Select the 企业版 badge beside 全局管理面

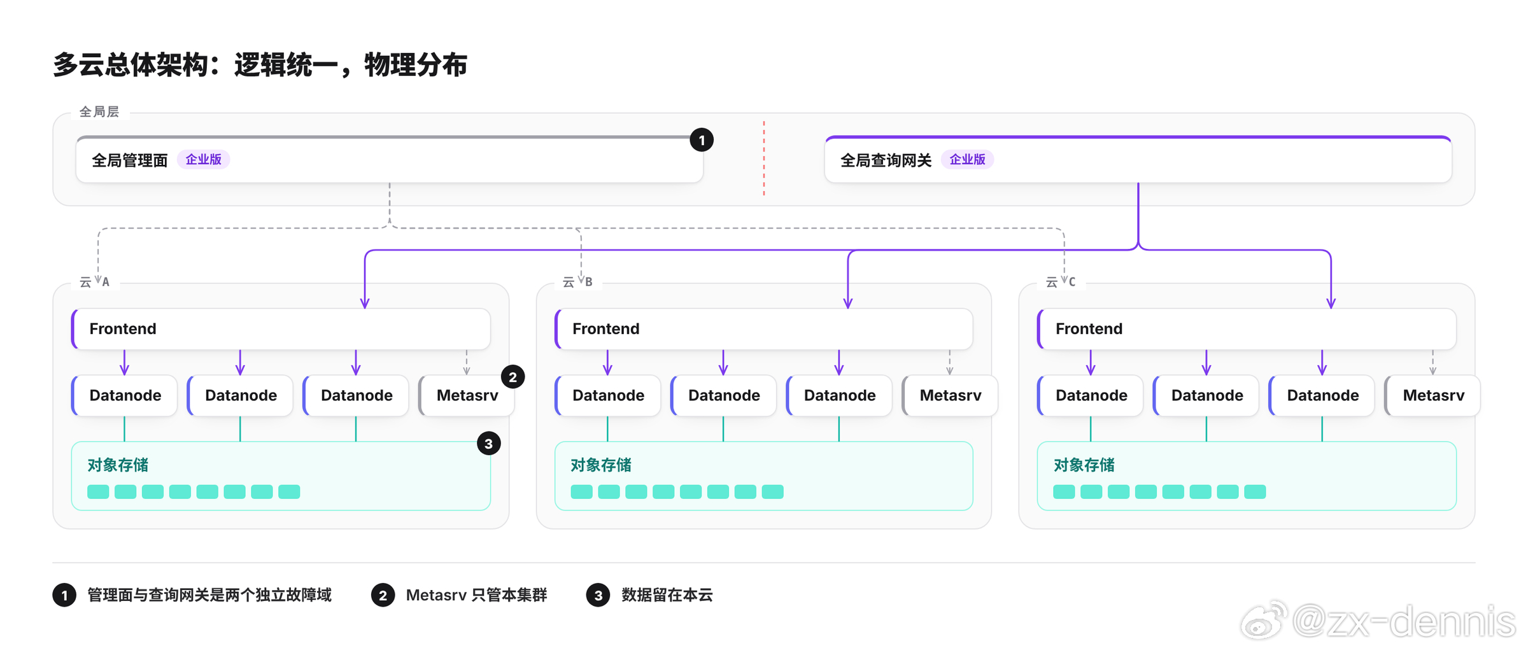coord(204,159)
